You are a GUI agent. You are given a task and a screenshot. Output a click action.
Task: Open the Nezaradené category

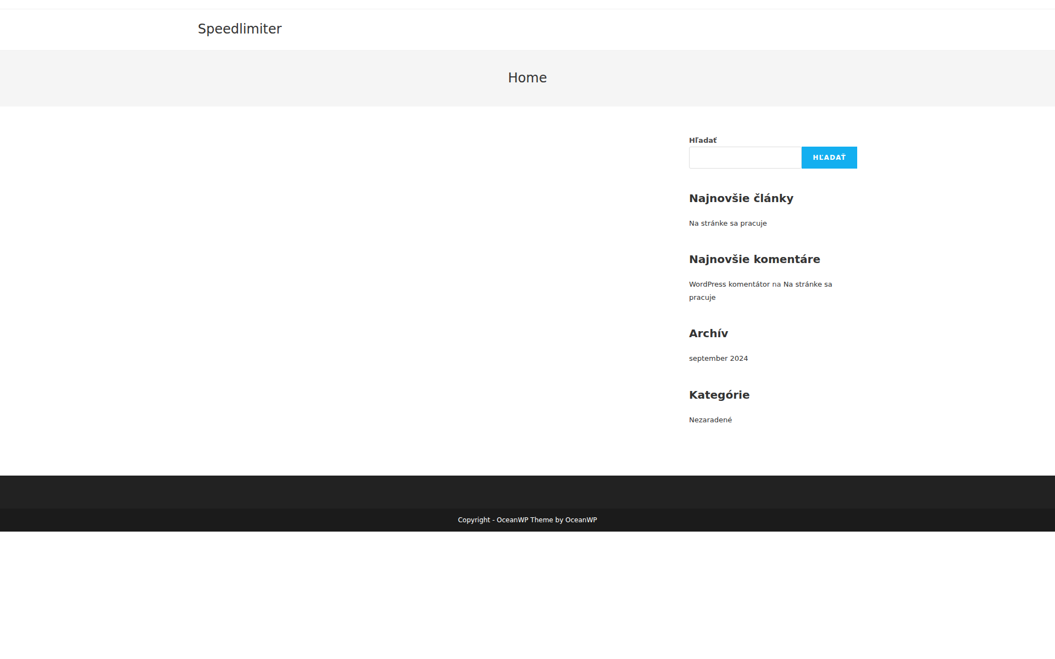(710, 420)
